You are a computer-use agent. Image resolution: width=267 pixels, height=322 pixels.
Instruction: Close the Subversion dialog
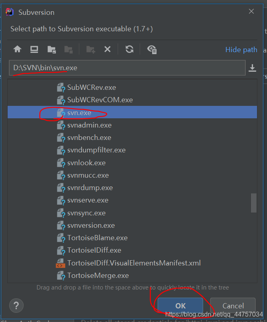(251, 11)
